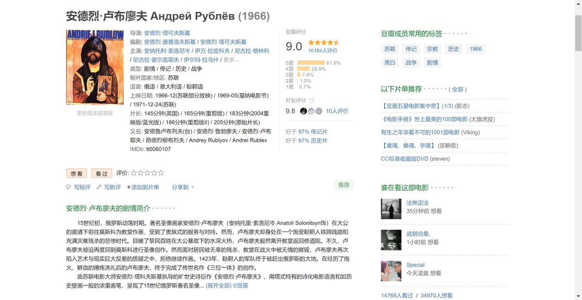Mark the film as 想看
This screenshot has height=300, width=582.
pos(77,173)
